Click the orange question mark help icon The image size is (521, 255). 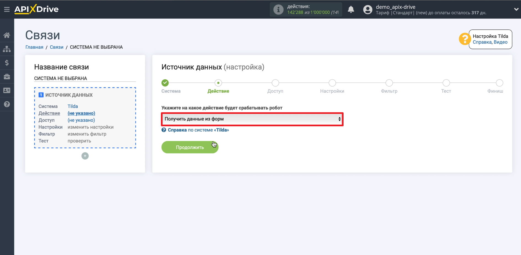pyautogui.click(x=465, y=39)
